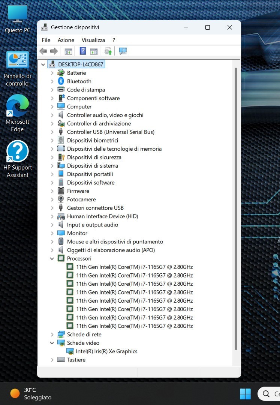Open HP Support Assistant desktop shortcut
The image size is (280, 405).
18,159
